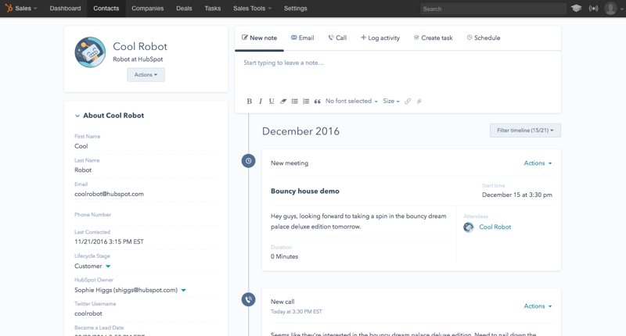Open the 'No font selected' dropdown

click(x=351, y=102)
